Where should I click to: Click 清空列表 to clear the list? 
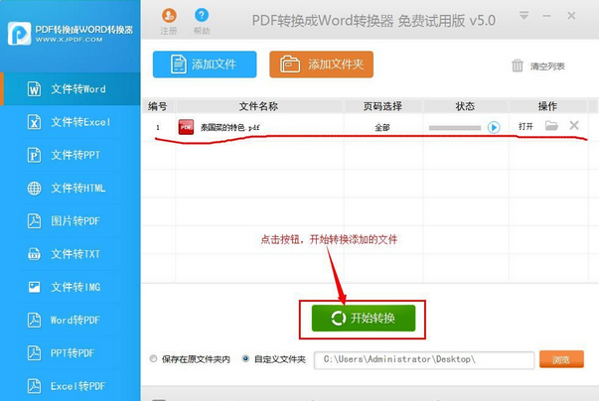547,67
